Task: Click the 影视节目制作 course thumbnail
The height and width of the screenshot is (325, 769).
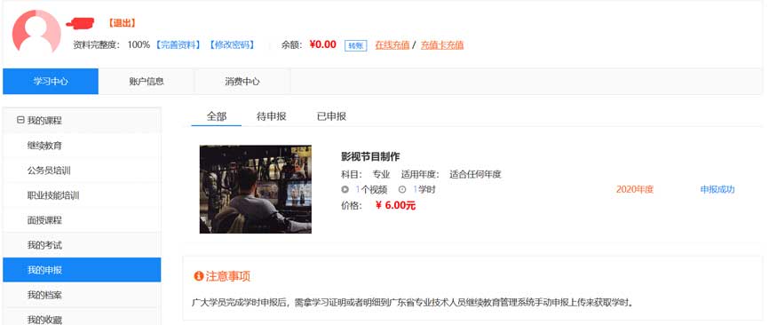Action: 256,189
